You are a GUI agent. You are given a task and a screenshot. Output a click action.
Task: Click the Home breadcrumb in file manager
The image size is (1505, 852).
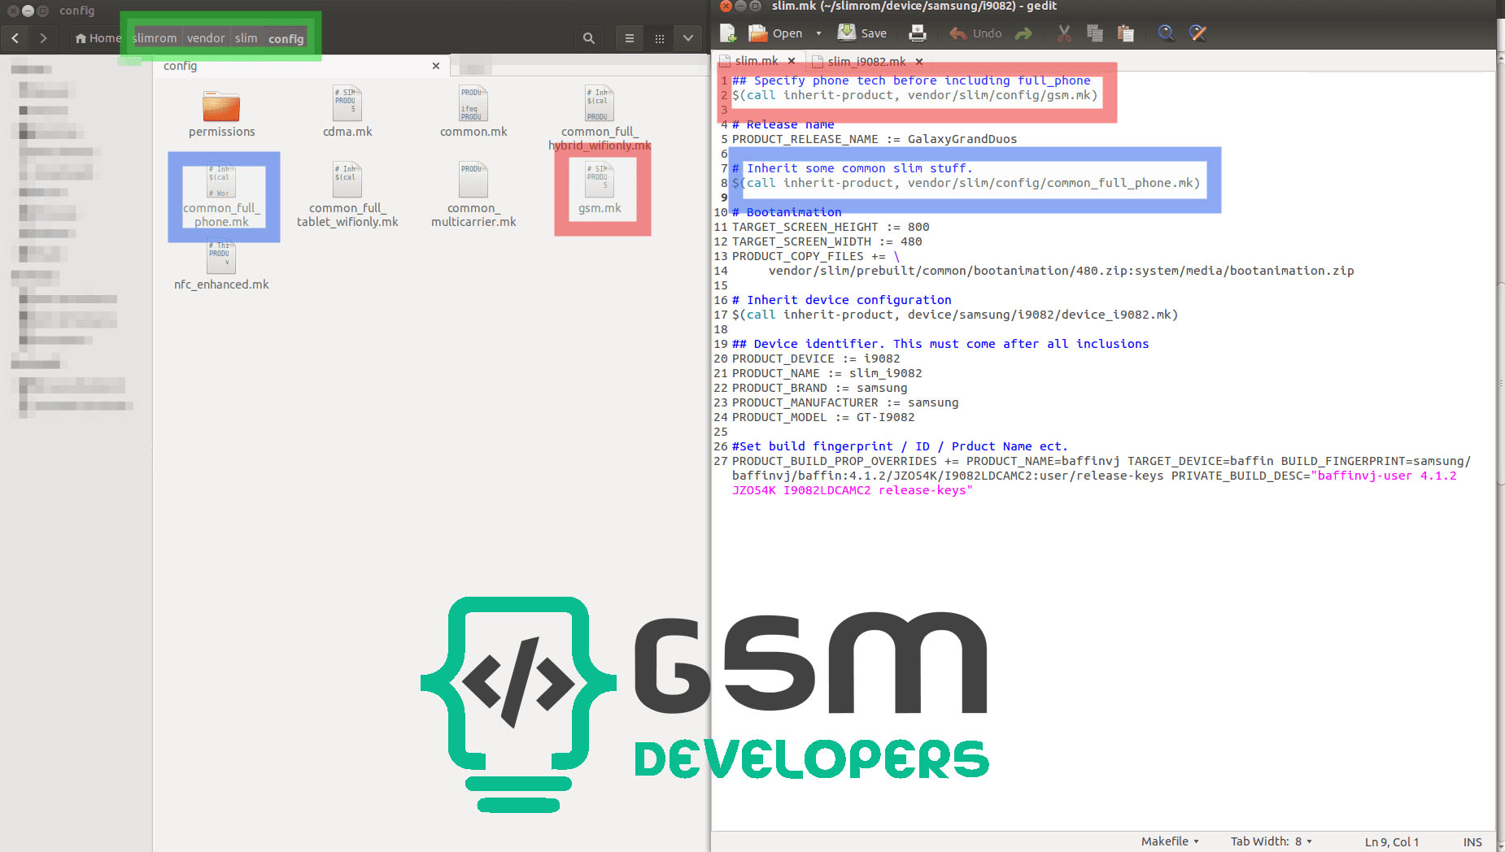[x=98, y=38]
